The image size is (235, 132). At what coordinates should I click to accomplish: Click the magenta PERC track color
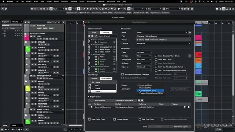(27, 38)
